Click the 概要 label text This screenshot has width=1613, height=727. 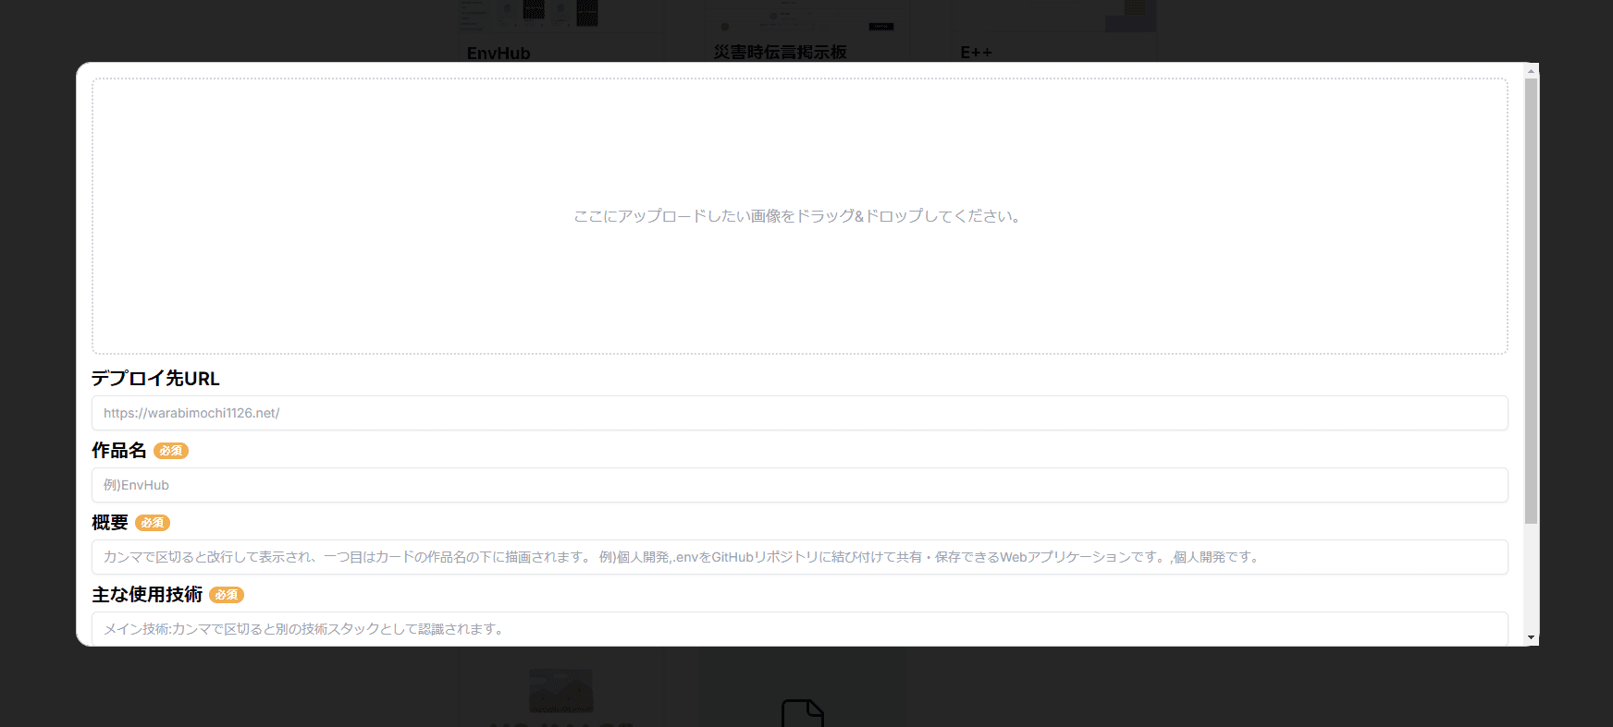coord(110,523)
